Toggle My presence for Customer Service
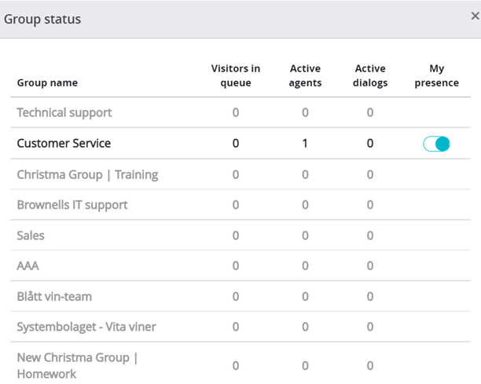The image size is (481, 384). (436, 144)
